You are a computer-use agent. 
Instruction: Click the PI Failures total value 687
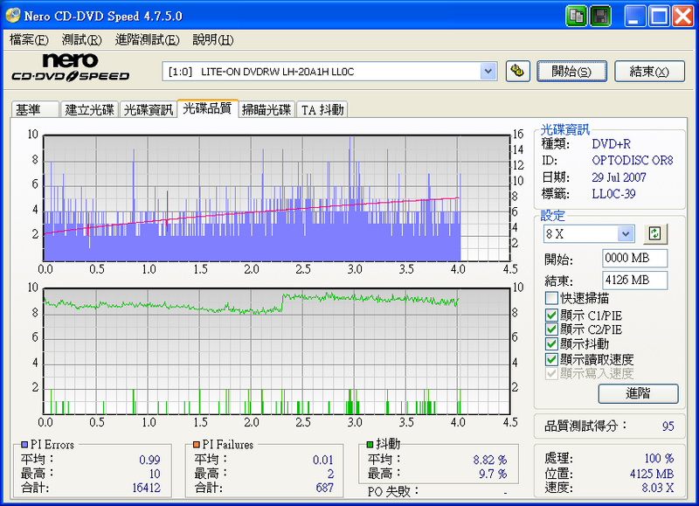click(324, 488)
